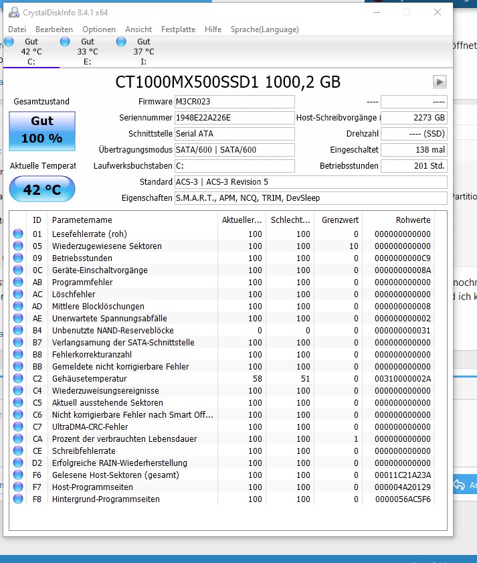Open the Sprache(Language) menu
This screenshot has width=477, height=563.
(264, 29)
